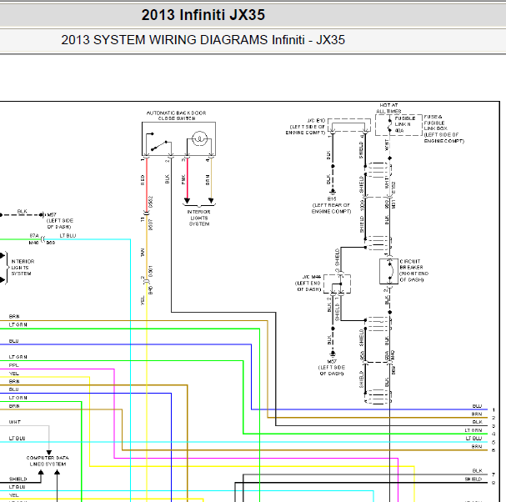Select the "SHIELD" label at the right edge, below BLK wire 7

[x=473, y=479]
